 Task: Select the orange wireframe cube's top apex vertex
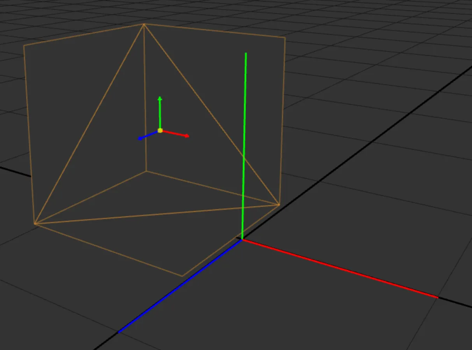point(144,24)
